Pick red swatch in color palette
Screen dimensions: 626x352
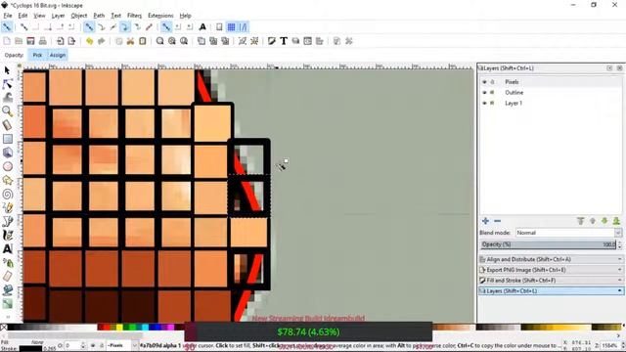click(x=107, y=328)
